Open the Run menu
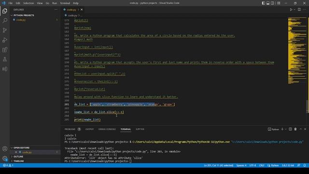Image resolution: width=309 pixels, height=174 pixels. click(x=55, y=3)
